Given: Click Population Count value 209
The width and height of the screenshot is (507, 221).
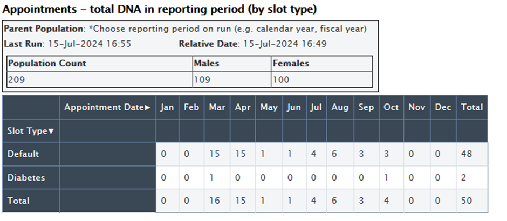Looking at the screenshot, I should (x=17, y=79).
